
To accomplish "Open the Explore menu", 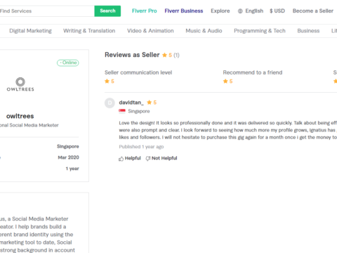I will point(220,11).
